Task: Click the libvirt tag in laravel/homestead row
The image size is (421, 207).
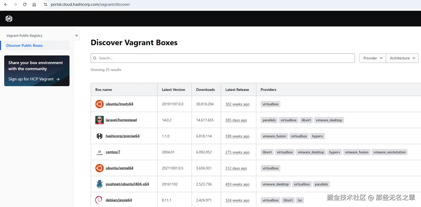Action: pos(306,120)
